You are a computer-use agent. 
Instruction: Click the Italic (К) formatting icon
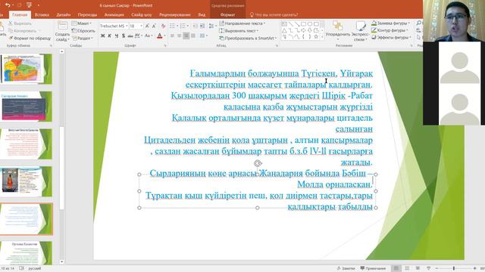109,36
